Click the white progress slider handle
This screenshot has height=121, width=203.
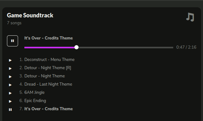77,47
